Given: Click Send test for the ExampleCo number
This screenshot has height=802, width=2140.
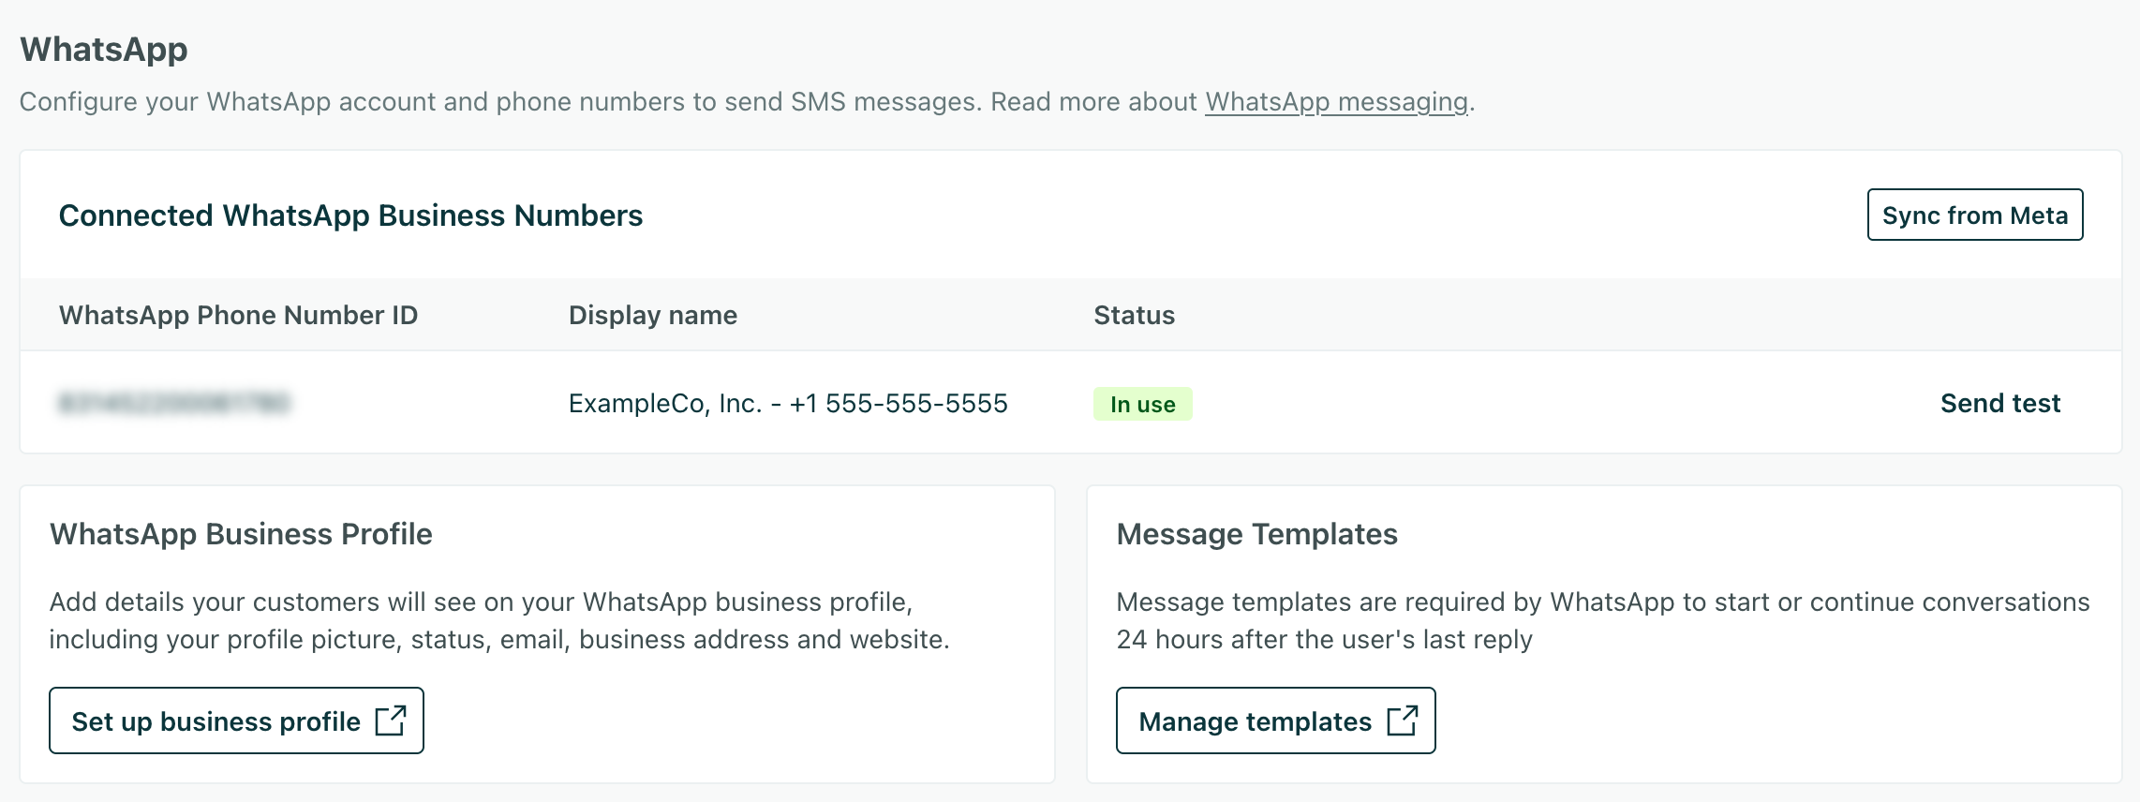Looking at the screenshot, I should tap(1999, 403).
